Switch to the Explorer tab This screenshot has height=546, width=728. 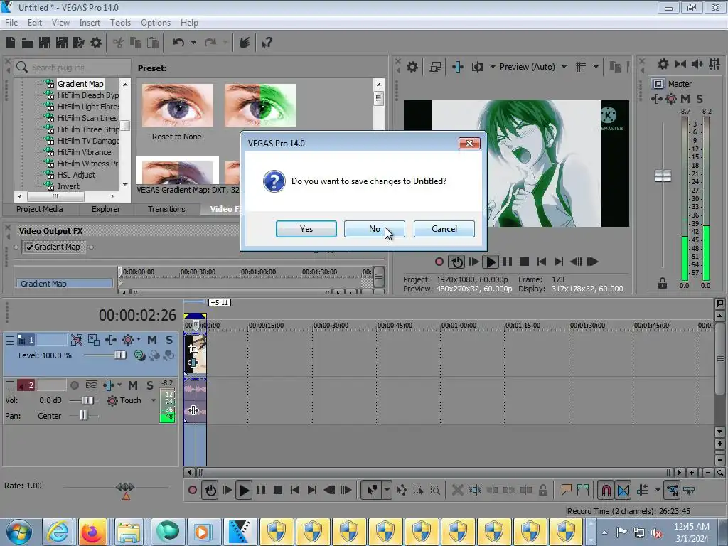click(106, 209)
